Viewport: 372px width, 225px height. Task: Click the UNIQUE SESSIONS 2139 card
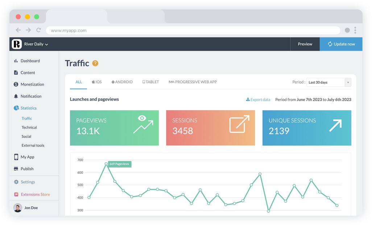click(307, 128)
